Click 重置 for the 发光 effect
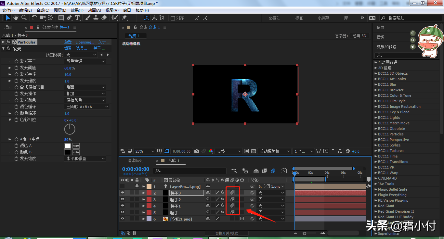This screenshot has height=239, width=444. 68,48
